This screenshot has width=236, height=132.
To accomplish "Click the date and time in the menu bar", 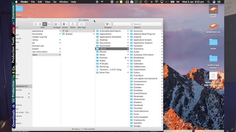I will 193,2.
